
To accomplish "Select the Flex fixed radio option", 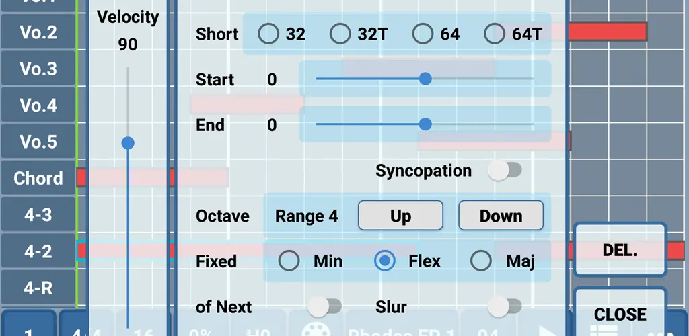I will pyautogui.click(x=385, y=261).
